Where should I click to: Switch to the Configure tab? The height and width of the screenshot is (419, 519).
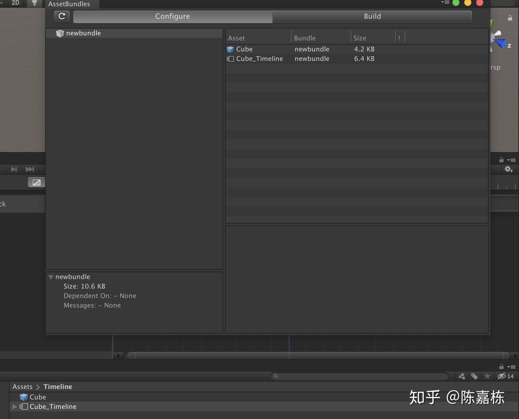[173, 16]
